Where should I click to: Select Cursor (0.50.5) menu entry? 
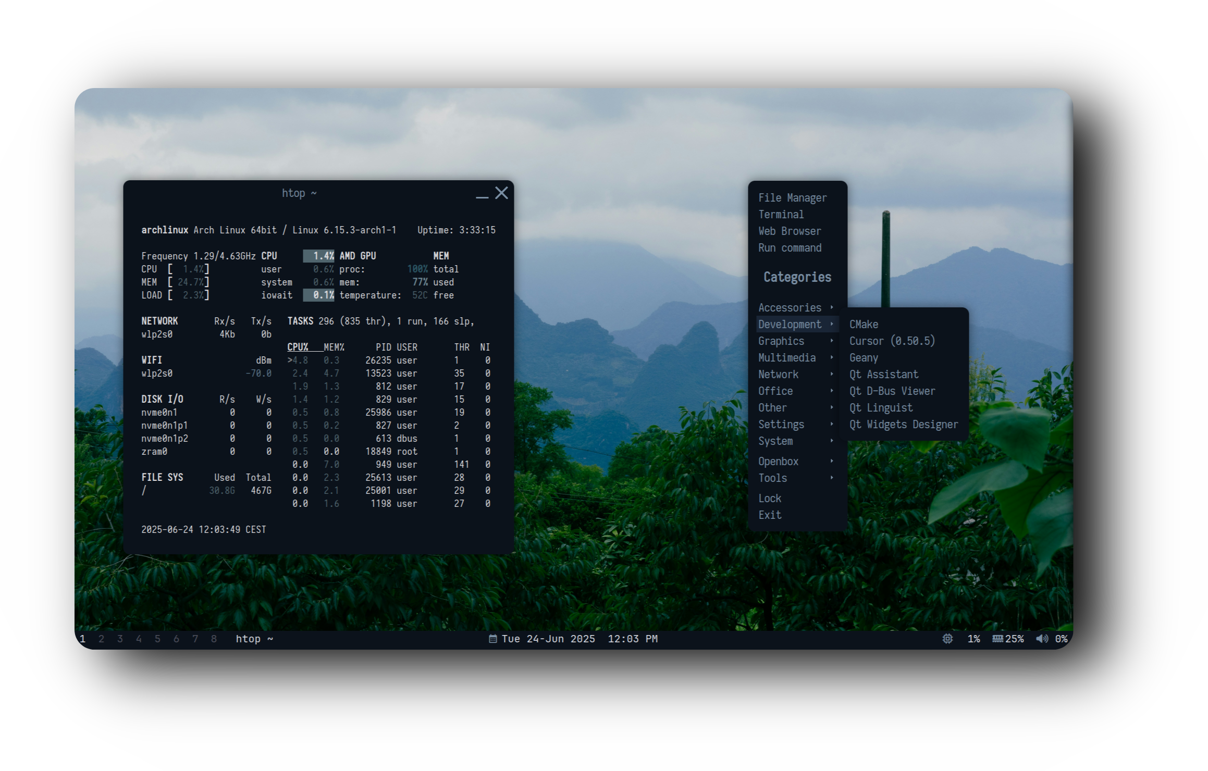892,341
